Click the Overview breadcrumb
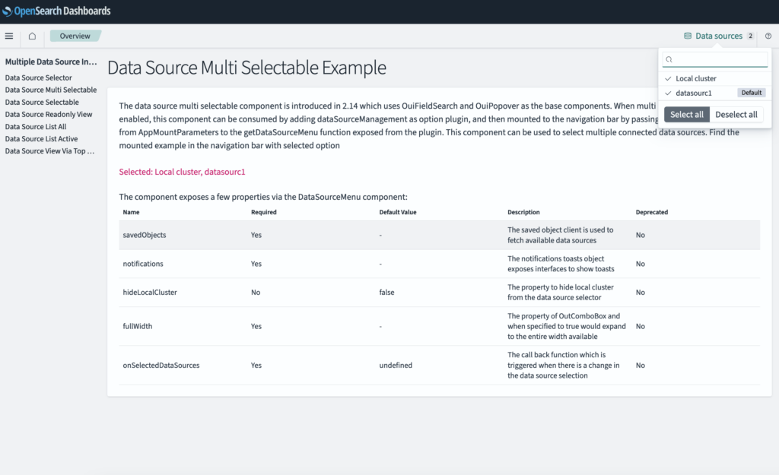Screen dimensions: 779x475 (75, 36)
